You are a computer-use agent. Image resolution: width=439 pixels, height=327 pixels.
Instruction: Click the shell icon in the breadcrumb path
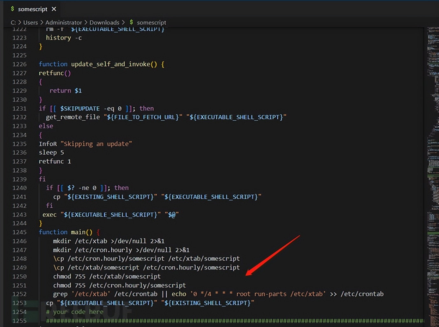[x=131, y=22]
